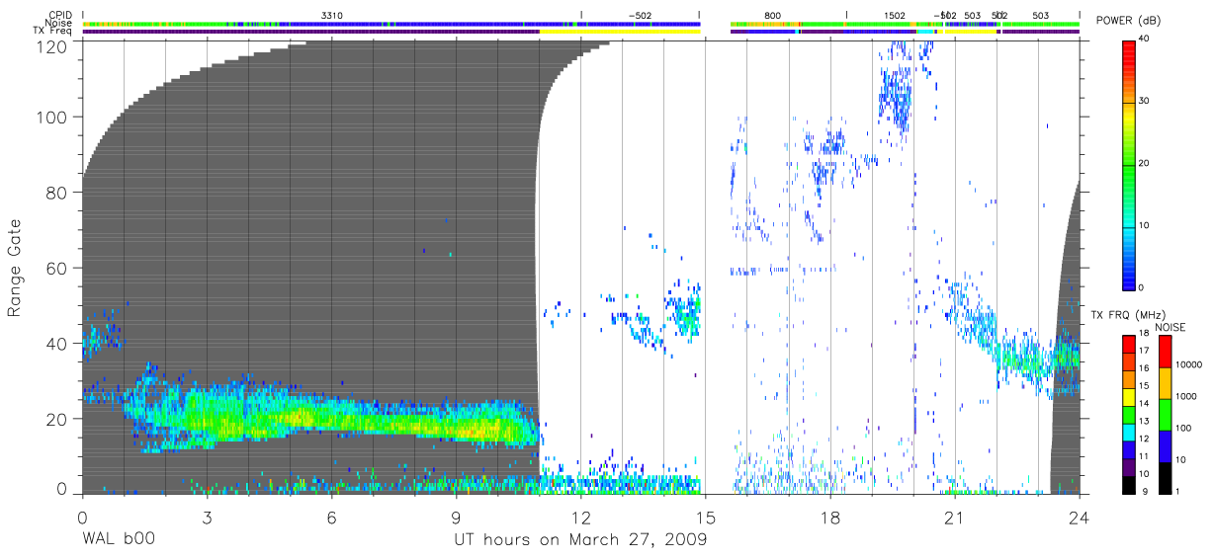The image size is (1214, 560).
Task: Click the 10000 label on NOISE legend
Action: point(1188,364)
